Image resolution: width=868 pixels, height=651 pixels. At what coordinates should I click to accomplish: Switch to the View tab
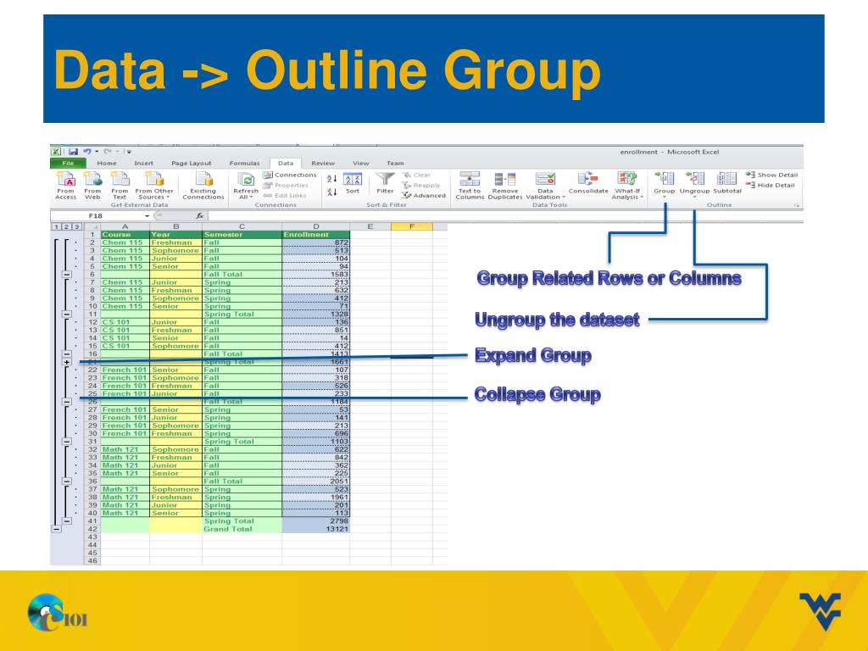click(x=361, y=164)
